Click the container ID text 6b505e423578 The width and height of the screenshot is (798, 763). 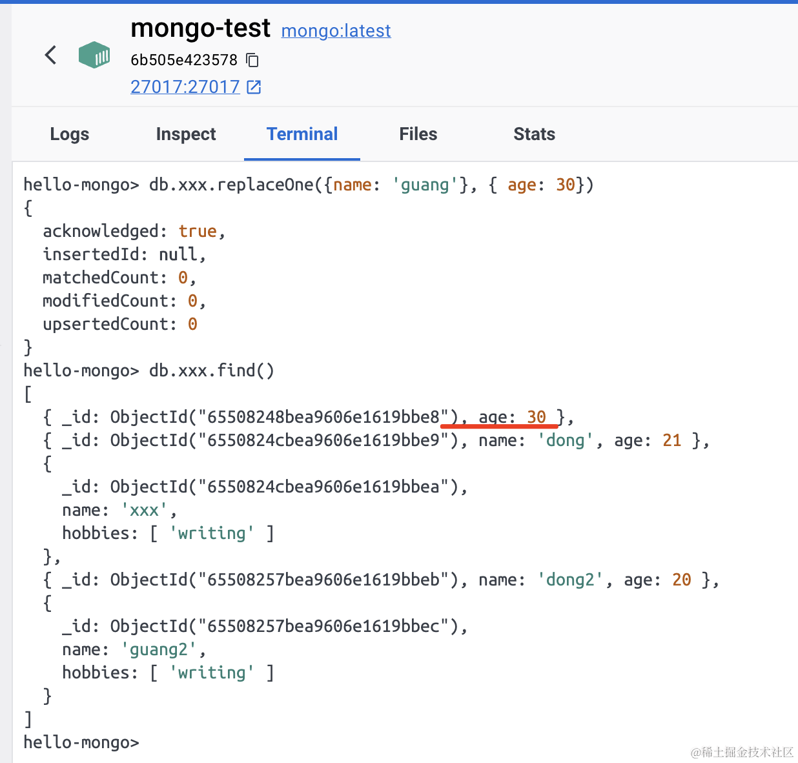tap(184, 60)
